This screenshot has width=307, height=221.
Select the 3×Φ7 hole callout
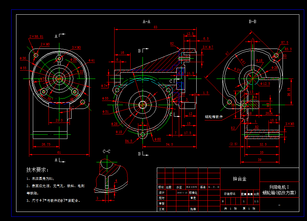[208, 47]
